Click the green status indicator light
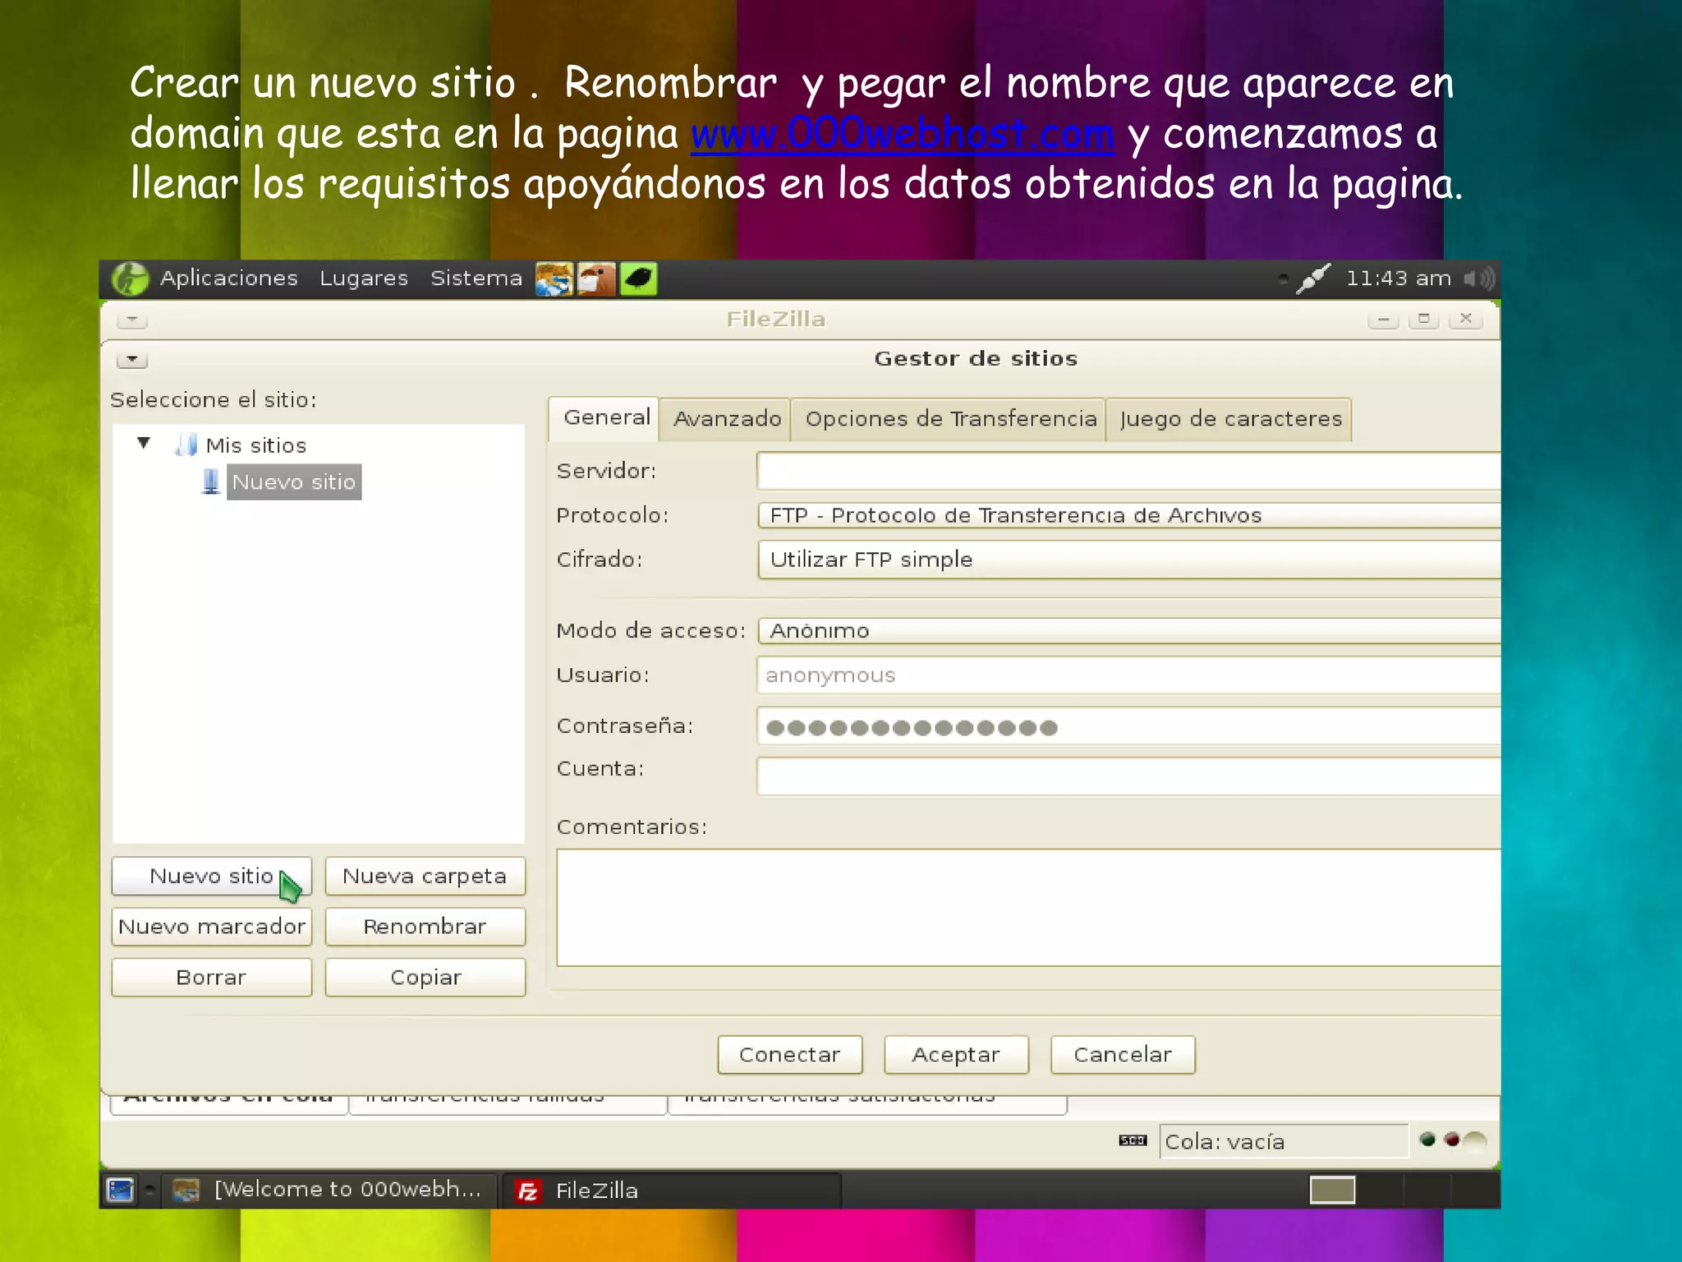The image size is (1682, 1262). click(x=1427, y=1140)
